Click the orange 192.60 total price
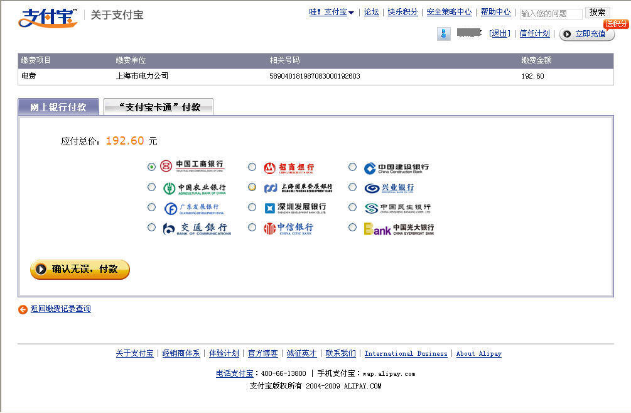The image size is (631, 413). (125, 141)
